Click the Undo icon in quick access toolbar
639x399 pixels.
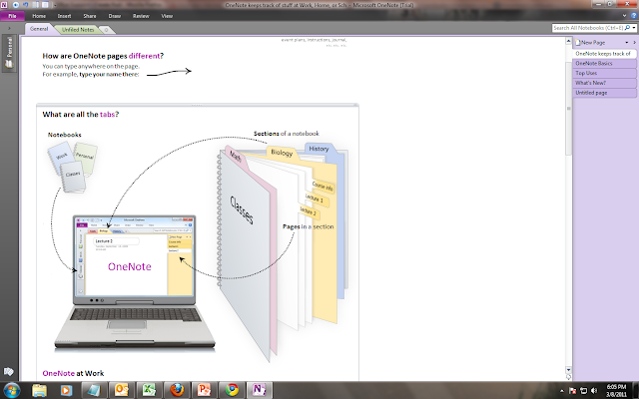click(25, 5)
